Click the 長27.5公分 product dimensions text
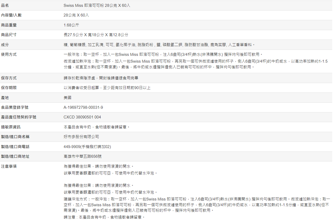The image size is (333, 223). coord(96,35)
